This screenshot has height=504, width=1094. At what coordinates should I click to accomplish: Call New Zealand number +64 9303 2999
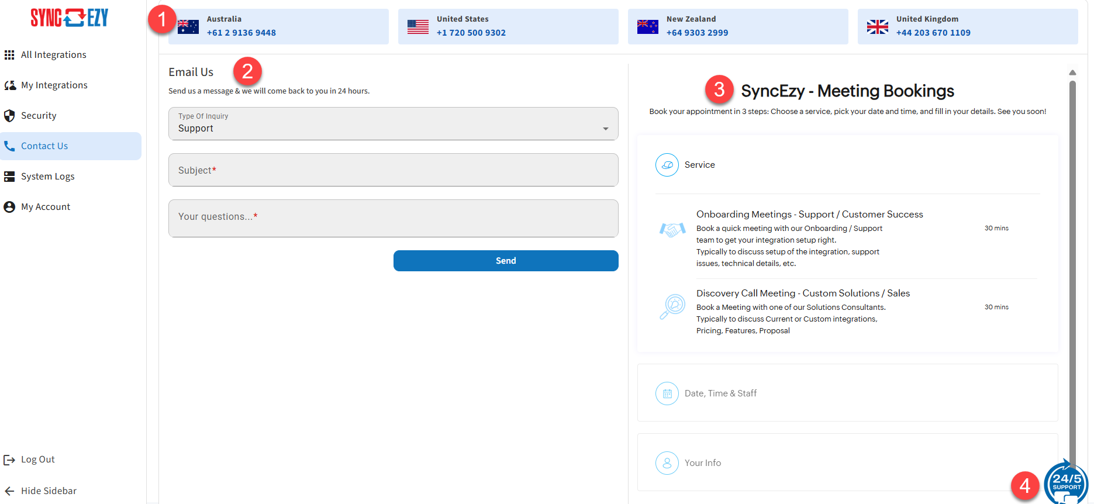698,33
